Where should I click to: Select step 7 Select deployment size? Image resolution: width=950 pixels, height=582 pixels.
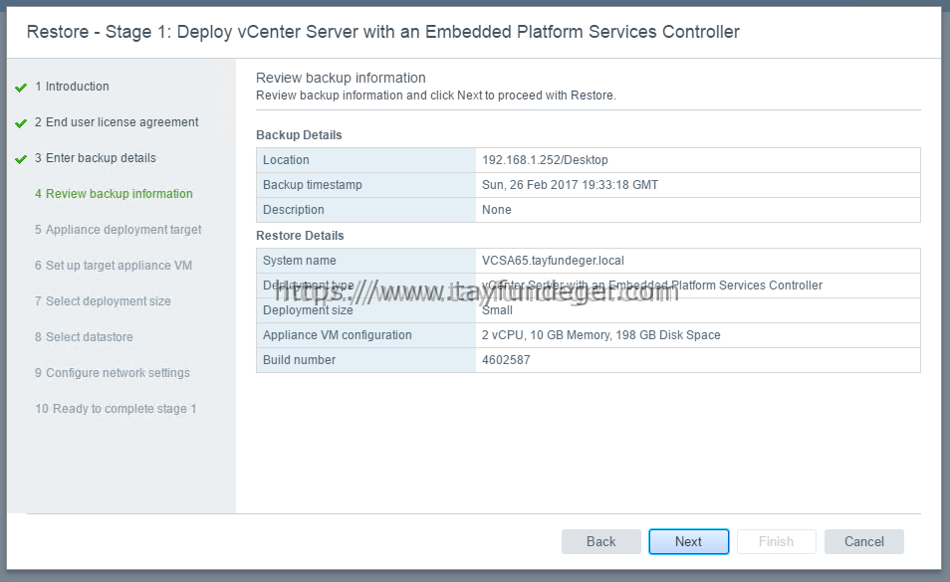tap(103, 300)
